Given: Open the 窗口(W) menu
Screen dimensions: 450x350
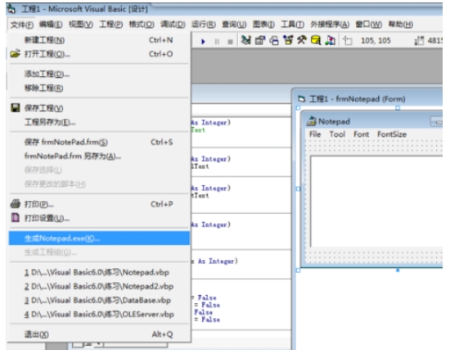Looking at the screenshot, I should coord(368,25).
